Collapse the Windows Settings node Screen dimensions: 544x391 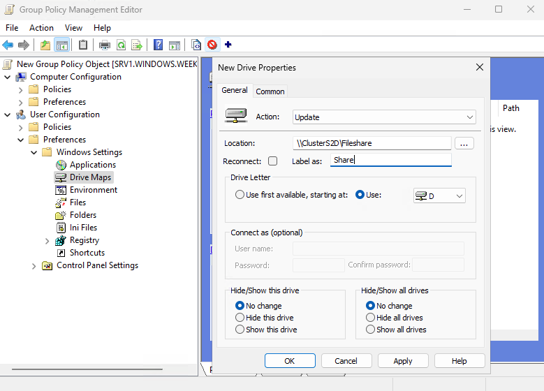[x=34, y=152]
